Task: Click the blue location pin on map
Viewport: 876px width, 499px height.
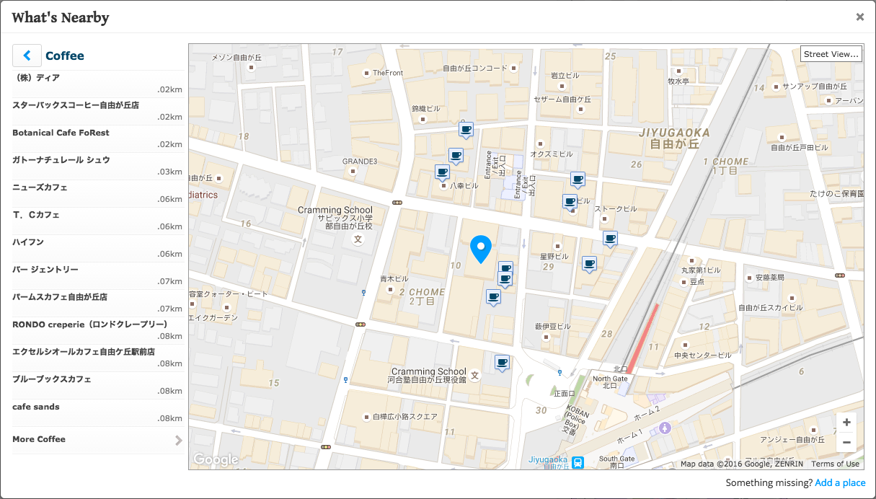Action: tap(480, 248)
